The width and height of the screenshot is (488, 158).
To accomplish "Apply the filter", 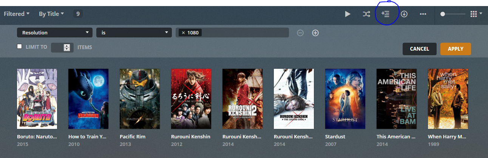I will tap(456, 49).
